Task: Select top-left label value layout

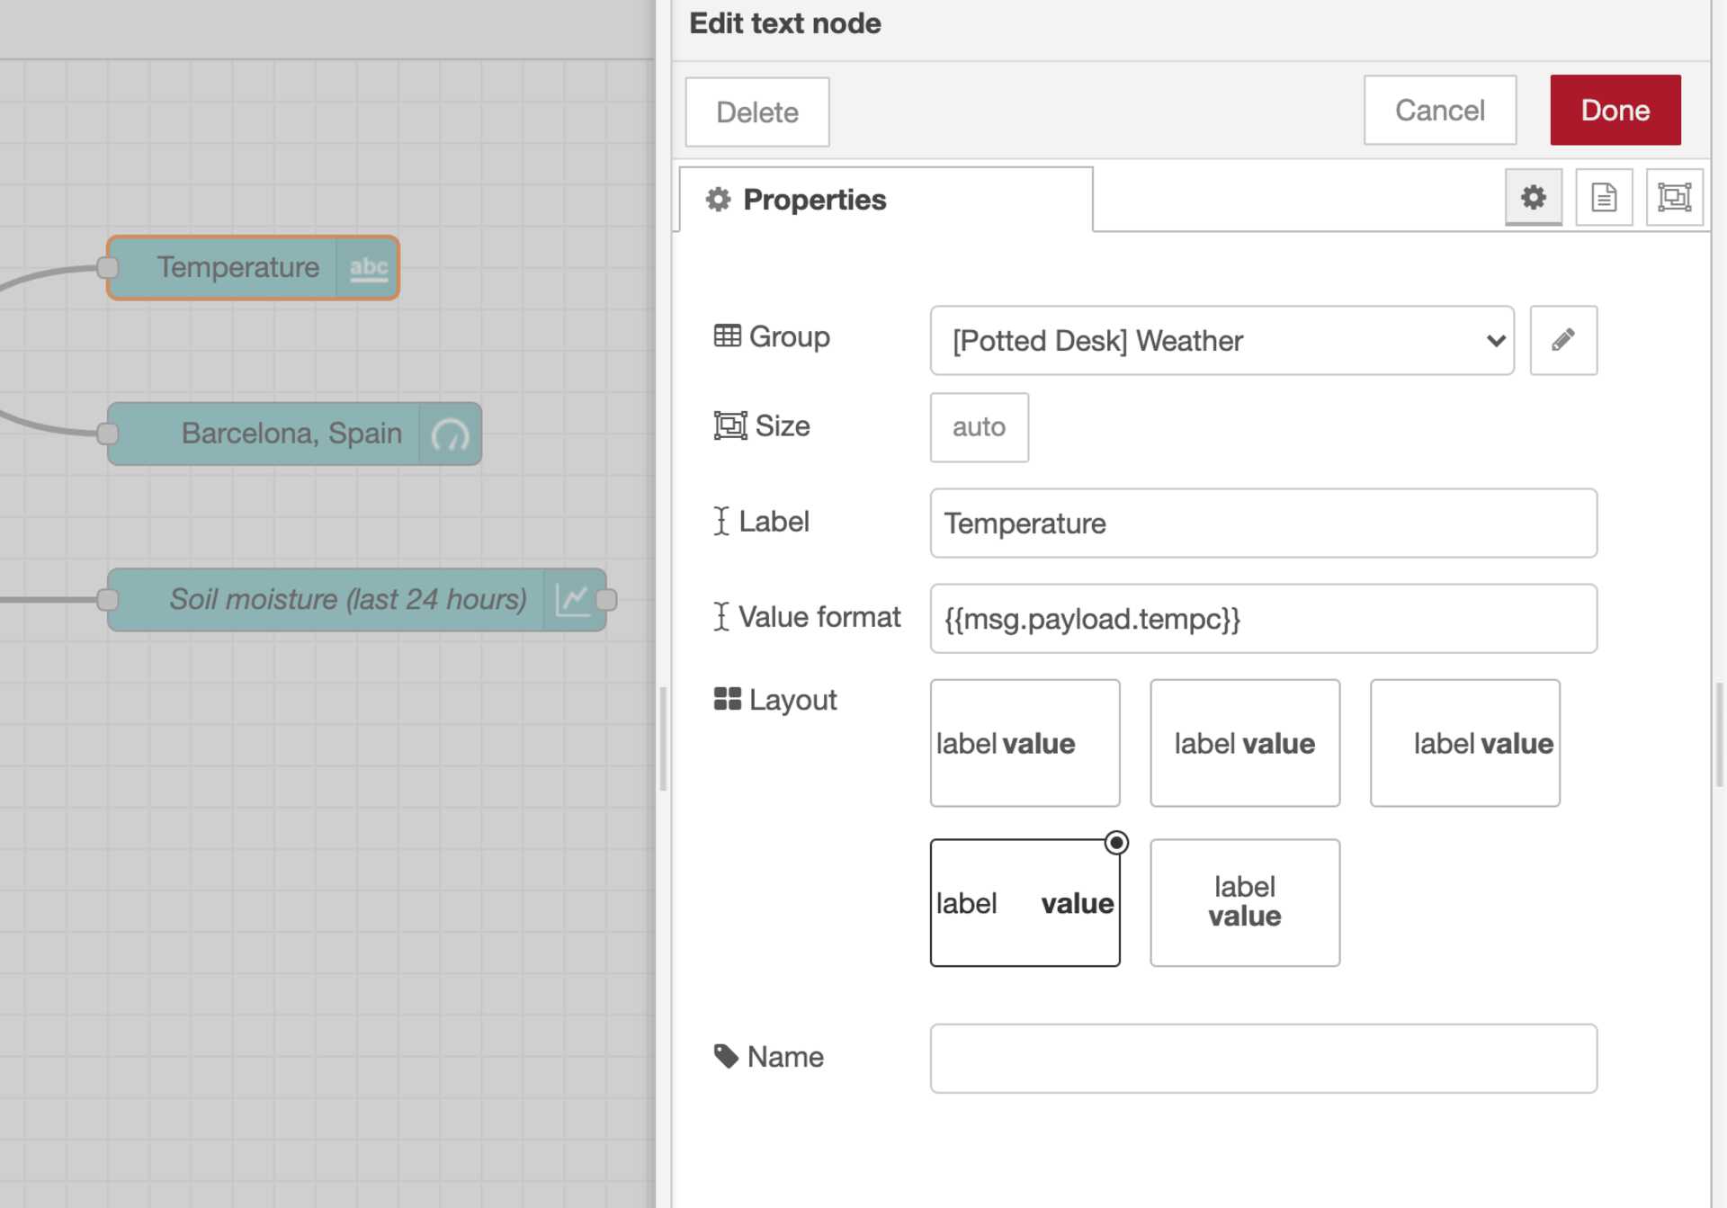Action: (x=1025, y=741)
